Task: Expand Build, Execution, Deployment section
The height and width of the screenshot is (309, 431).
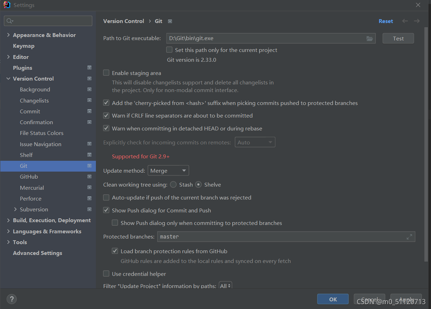Action: pos(8,220)
